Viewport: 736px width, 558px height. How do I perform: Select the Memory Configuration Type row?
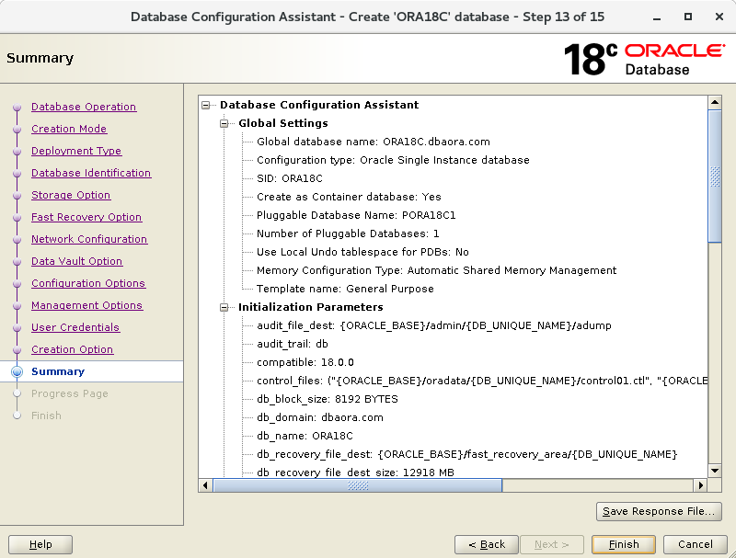click(x=436, y=270)
